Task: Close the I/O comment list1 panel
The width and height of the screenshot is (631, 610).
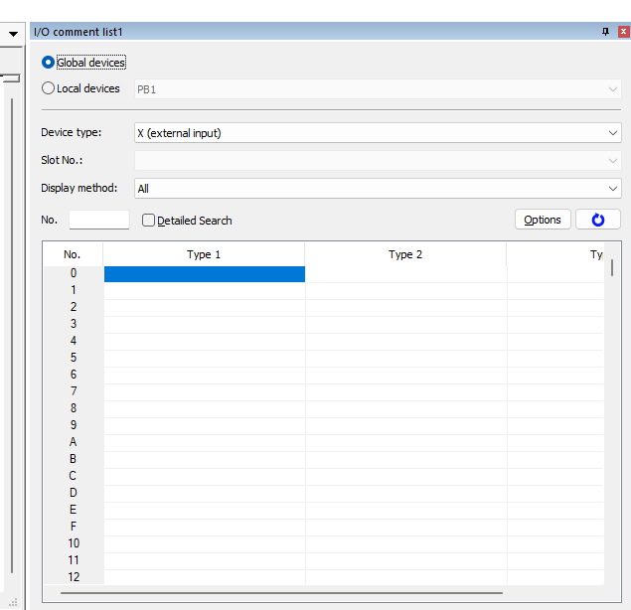Action: [624, 32]
